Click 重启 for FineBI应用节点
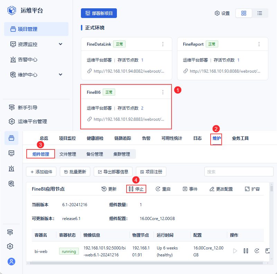277x274 pixels. click(x=163, y=189)
